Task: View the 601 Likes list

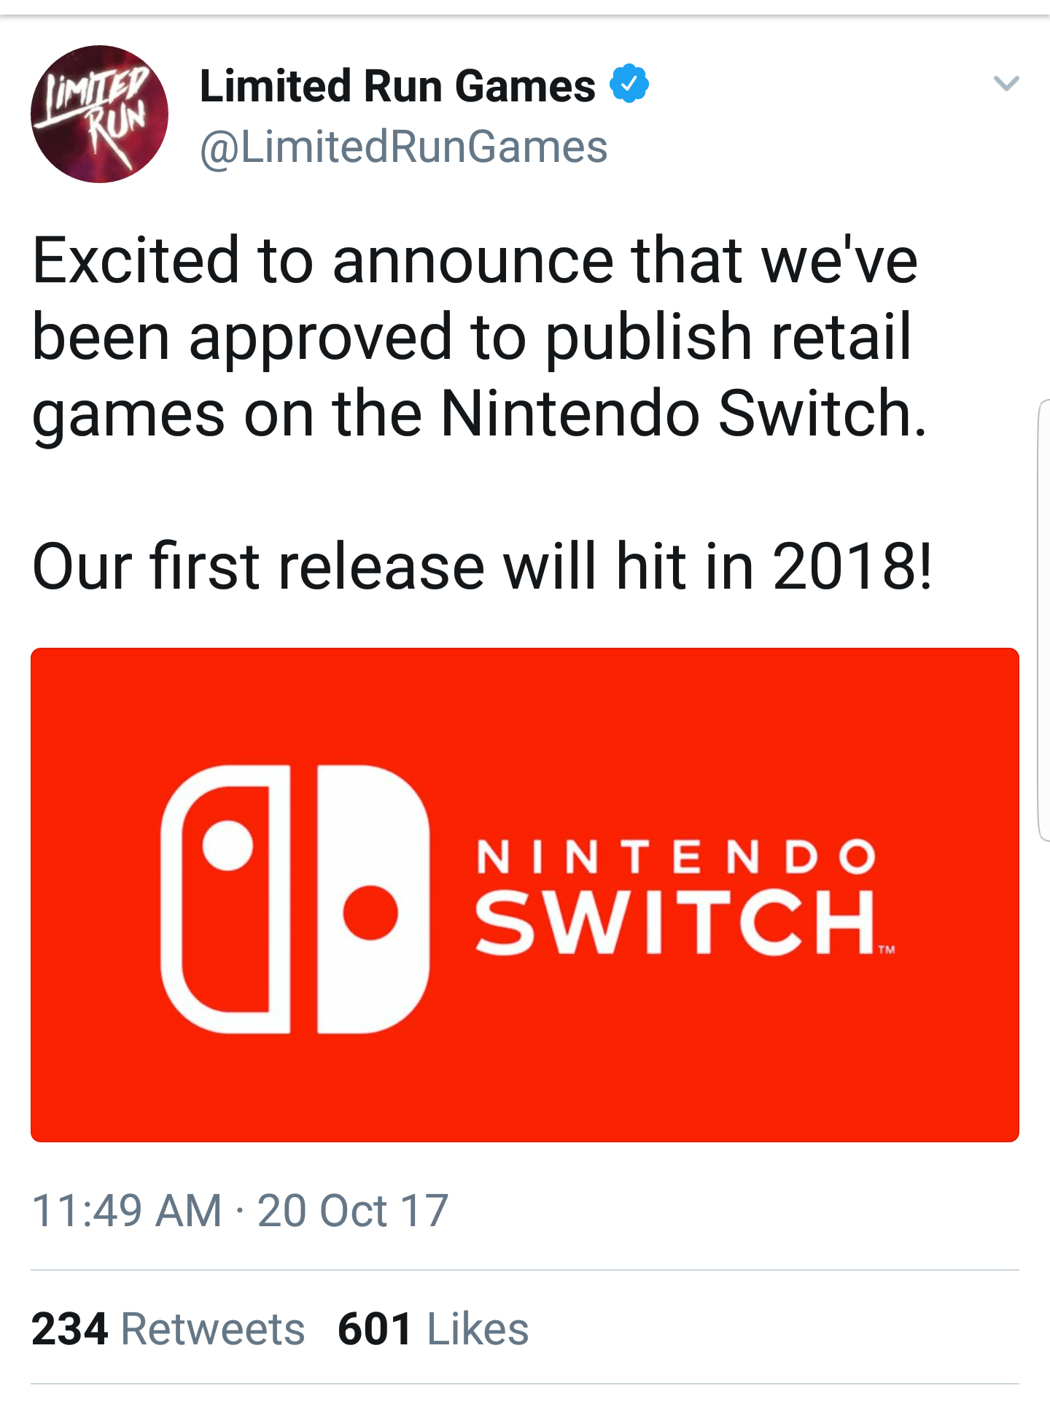Action: (x=433, y=1328)
